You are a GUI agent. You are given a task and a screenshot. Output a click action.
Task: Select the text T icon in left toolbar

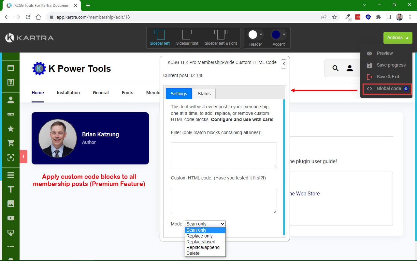click(11, 190)
